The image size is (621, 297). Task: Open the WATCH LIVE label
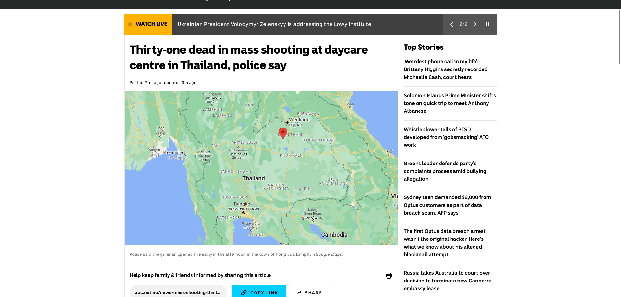point(148,24)
